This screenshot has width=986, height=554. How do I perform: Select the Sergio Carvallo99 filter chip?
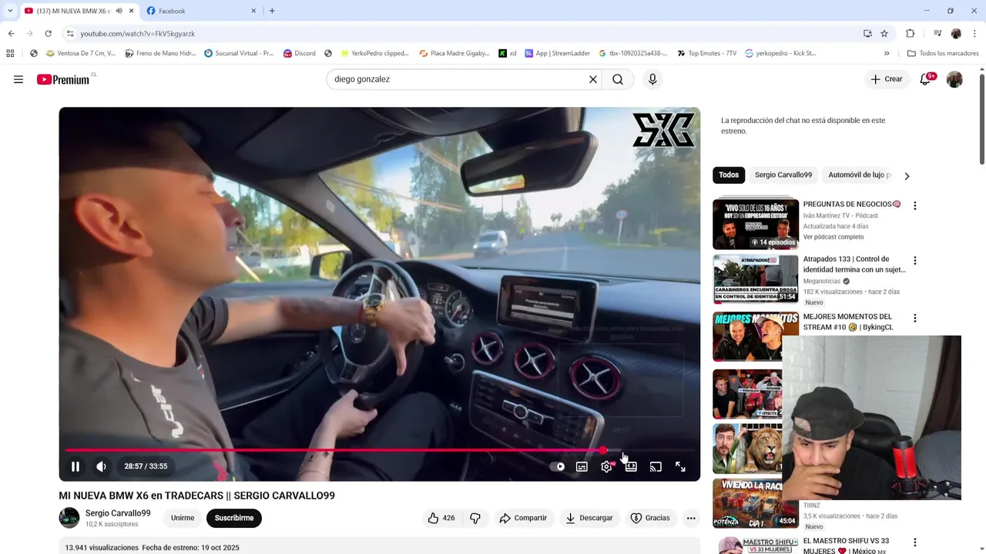[x=783, y=175]
